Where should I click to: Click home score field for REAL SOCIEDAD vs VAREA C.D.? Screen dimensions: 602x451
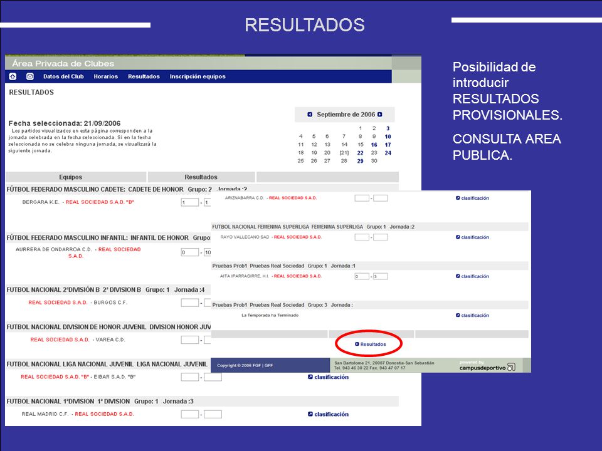[189, 340]
